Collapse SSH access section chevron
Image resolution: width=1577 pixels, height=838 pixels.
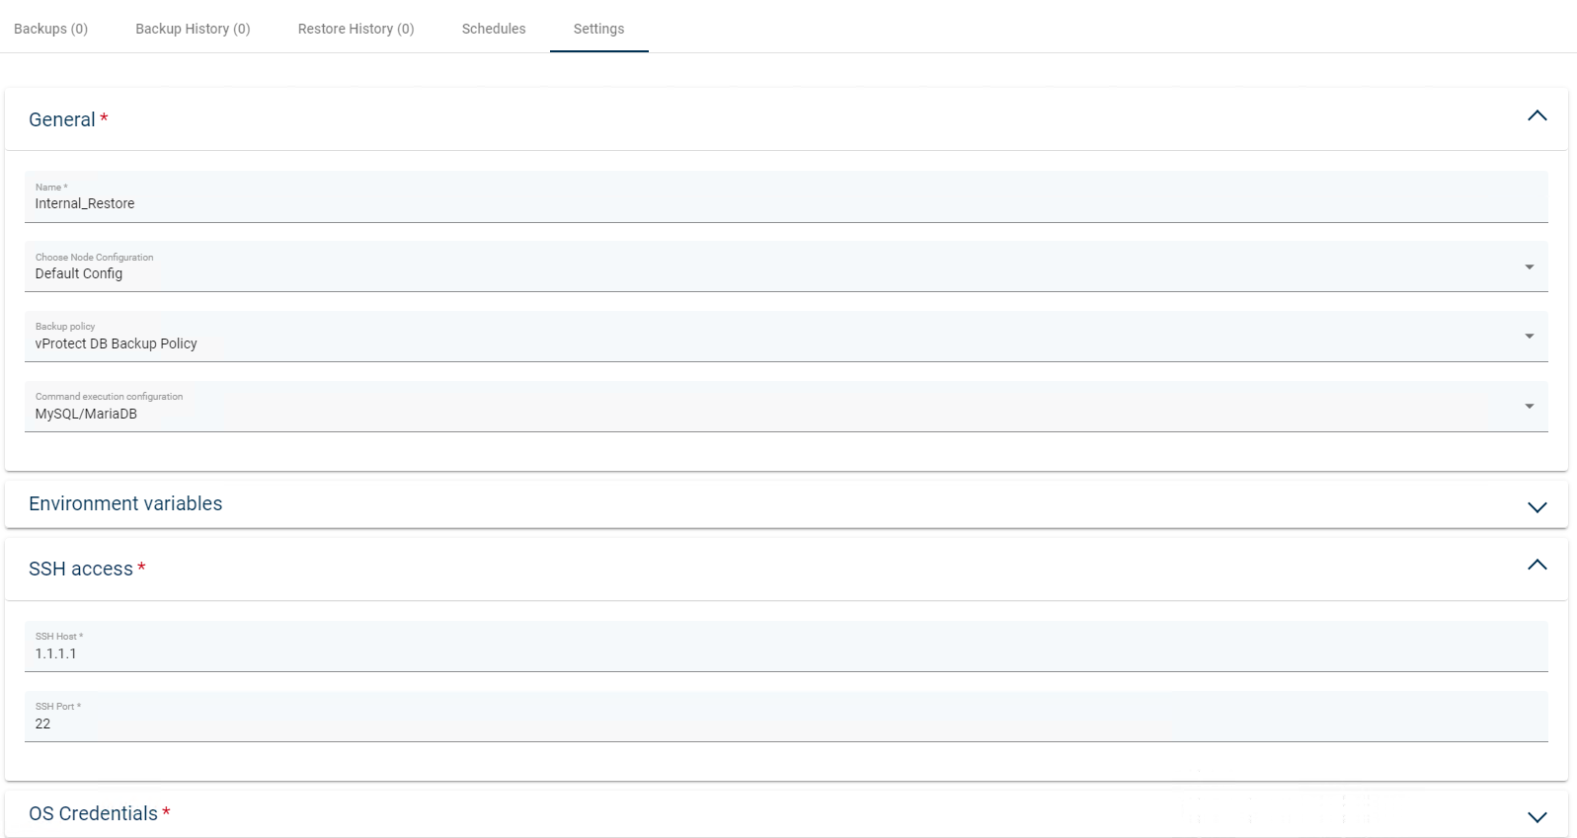pyautogui.click(x=1537, y=566)
